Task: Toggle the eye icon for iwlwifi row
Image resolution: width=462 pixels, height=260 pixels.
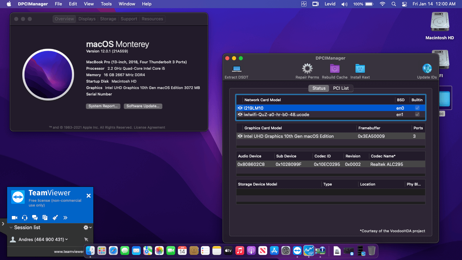Action: point(240,114)
